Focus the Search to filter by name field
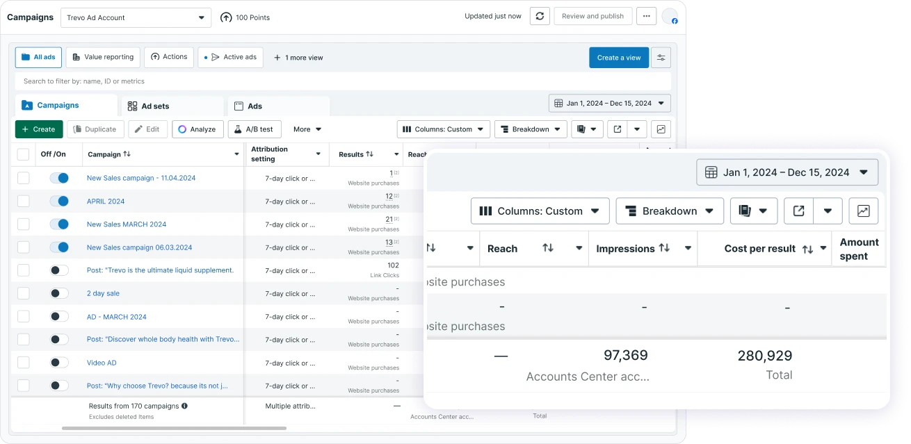This screenshot has width=911, height=444. (x=343, y=81)
